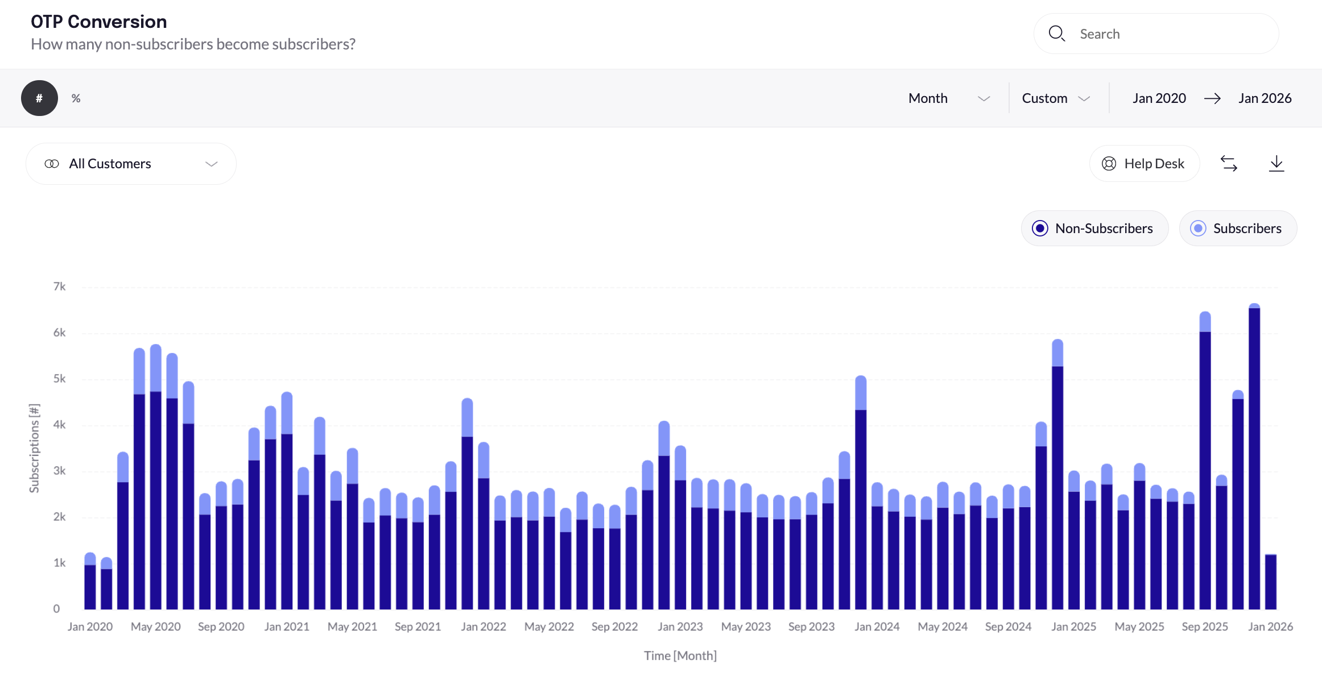The image size is (1322, 680).
Task: Select the Jan 2020 start date
Action: tap(1159, 98)
